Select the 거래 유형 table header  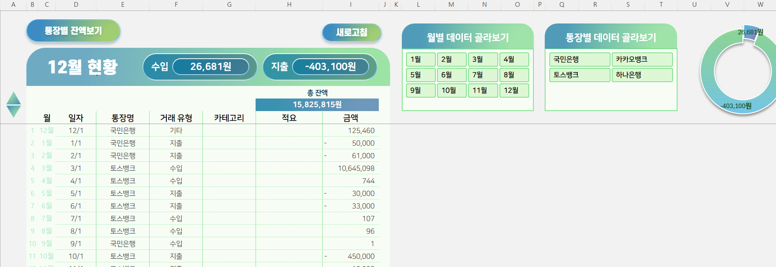[176, 118]
